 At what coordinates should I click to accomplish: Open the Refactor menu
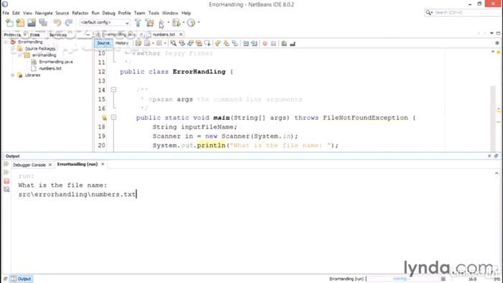tap(80, 13)
